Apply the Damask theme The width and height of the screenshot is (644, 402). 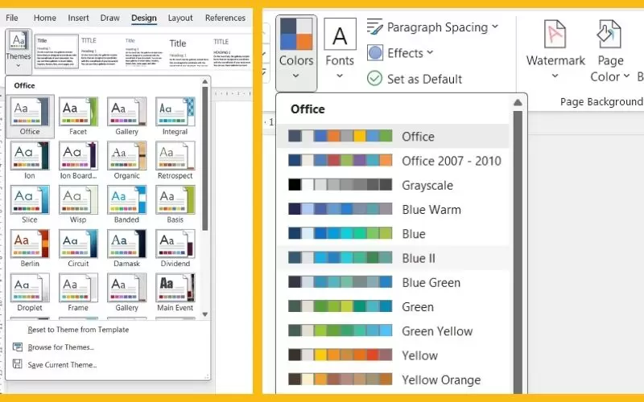tap(126, 248)
